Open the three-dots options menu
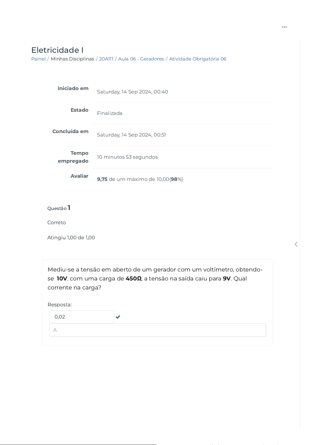Viewport: 315px width, 445px height. coord(284,27)
